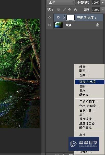
Task: Select the 背景 layer name
Action: [68, 25]
